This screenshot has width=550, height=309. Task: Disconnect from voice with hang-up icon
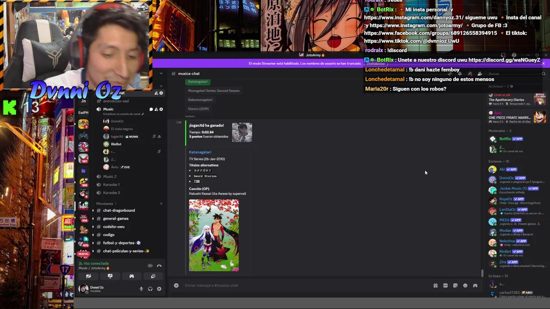[159, 266]
